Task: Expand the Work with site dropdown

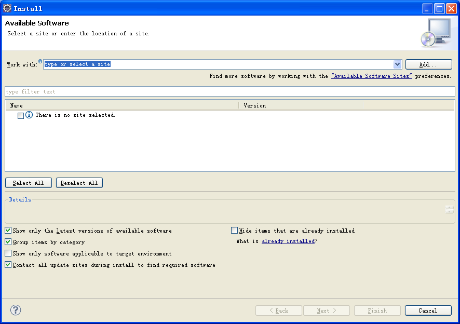Action: click(398, 64)
